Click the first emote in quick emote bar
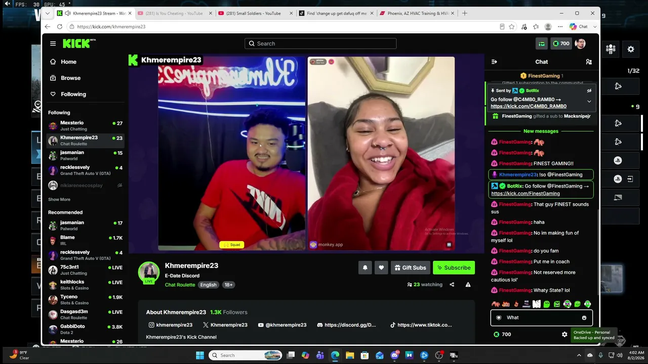 pos(496,304)
